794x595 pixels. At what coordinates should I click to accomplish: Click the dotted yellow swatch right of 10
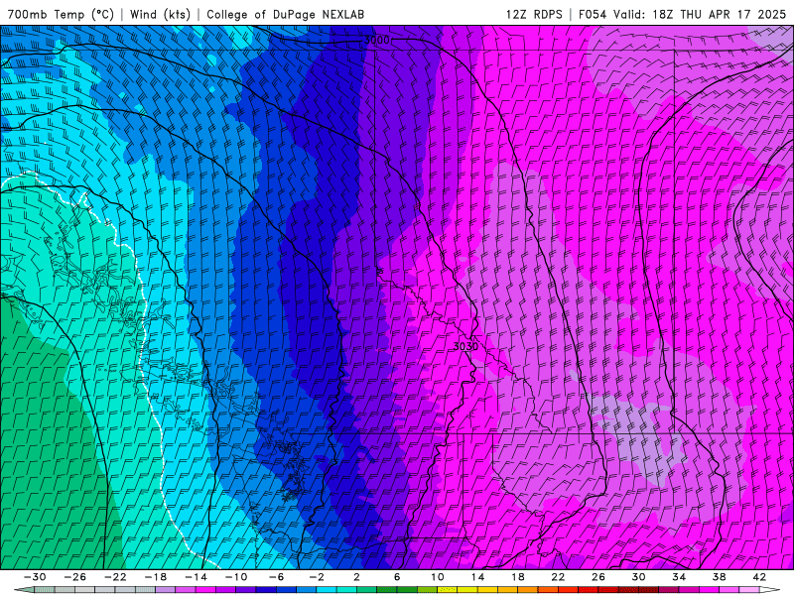pos(448,590)
